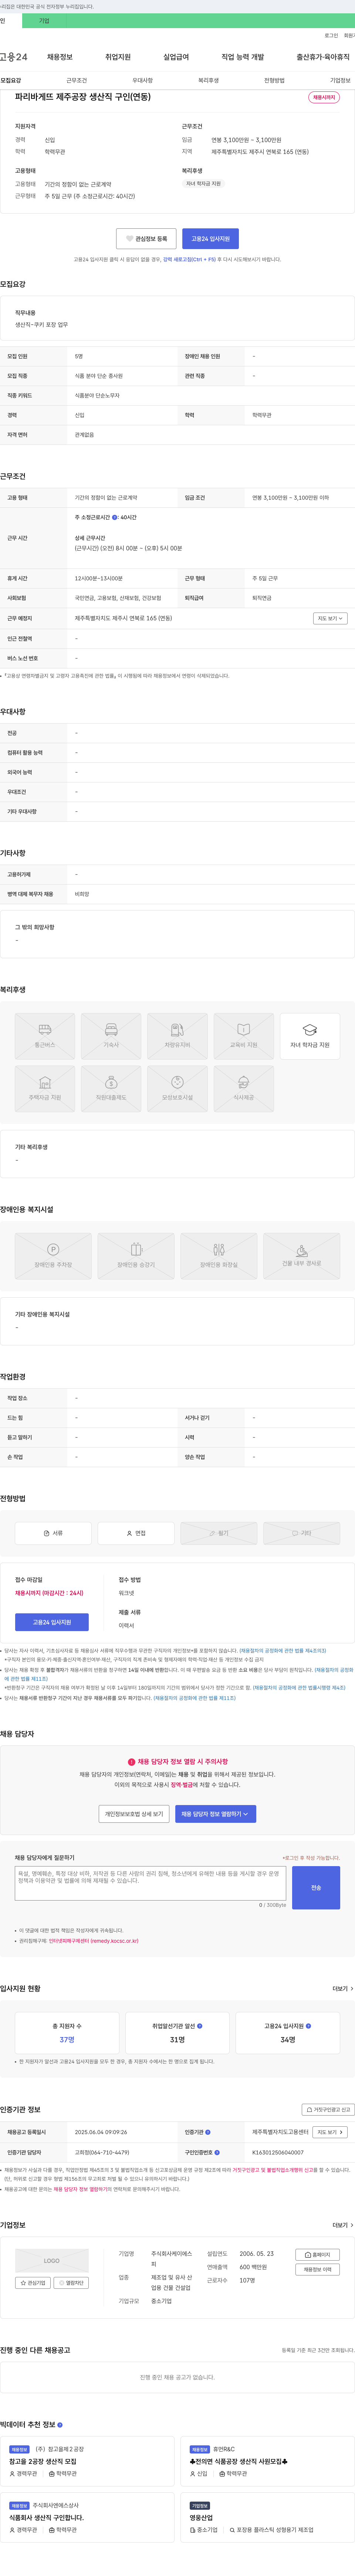Open the 인터넷피해구제센터 link

(94, 1941)
